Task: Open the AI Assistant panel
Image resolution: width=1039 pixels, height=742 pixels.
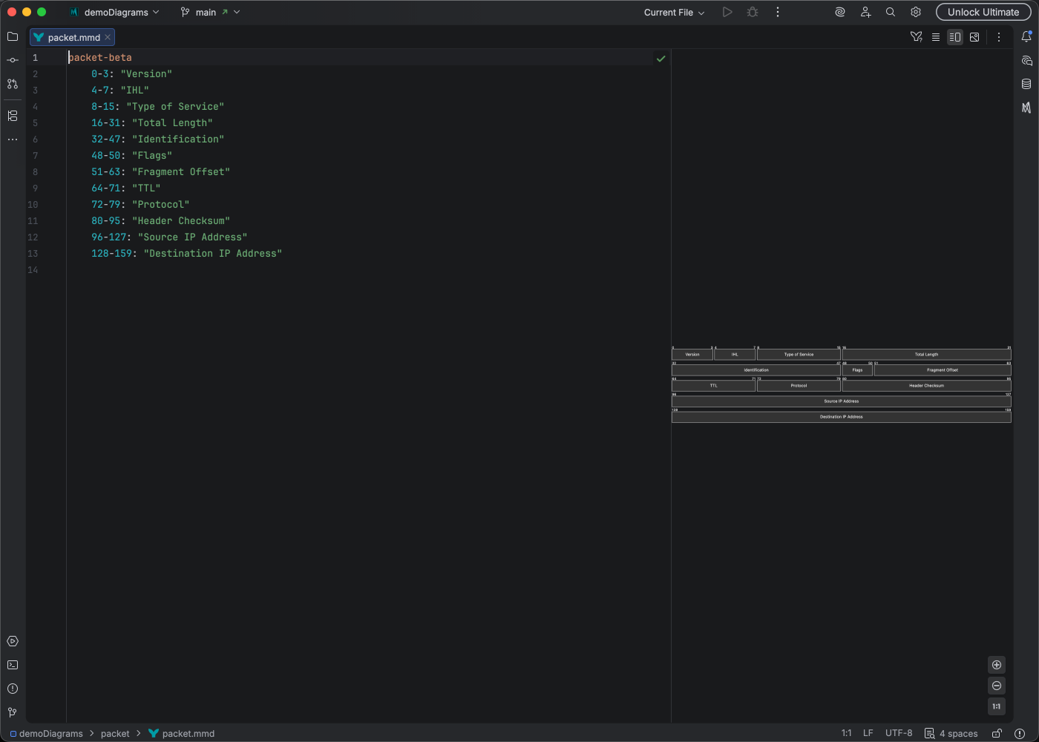Action: point(1028,61)
